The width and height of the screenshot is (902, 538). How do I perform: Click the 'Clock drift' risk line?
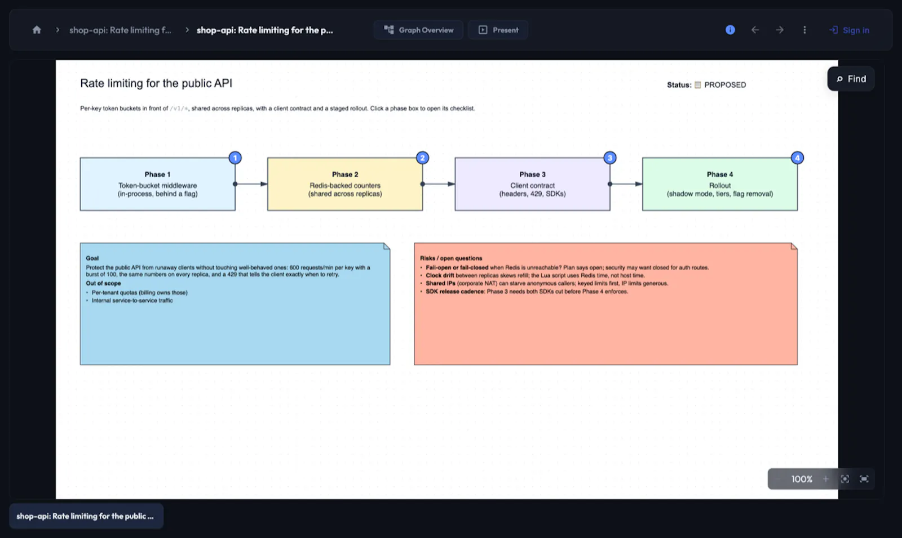535,275
